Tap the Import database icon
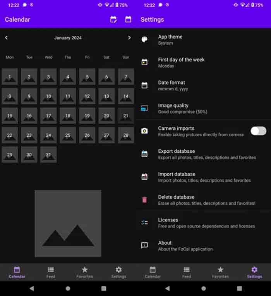This screenshot has width=271, height=296. point(144,177)
